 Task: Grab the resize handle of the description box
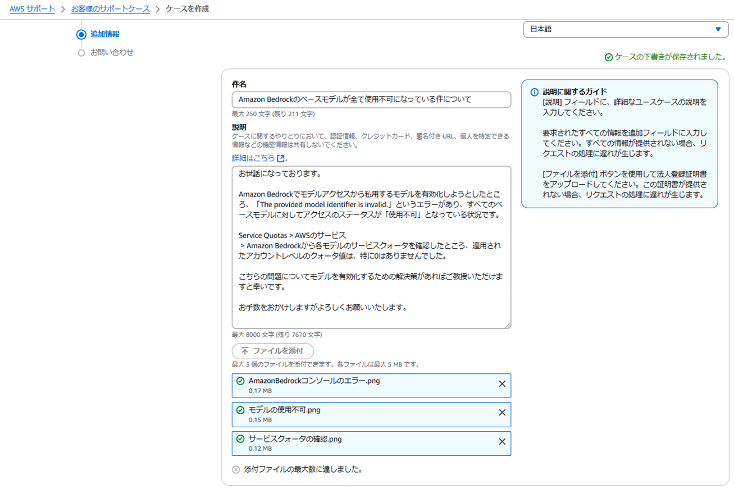click(507, 325)
